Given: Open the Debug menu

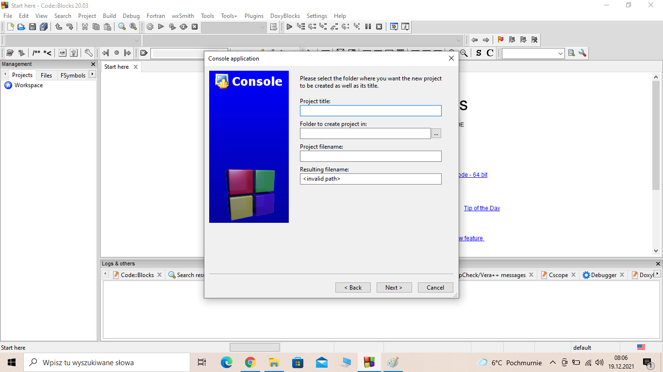Looking at the screenshot, I should (x=131, y=16).
